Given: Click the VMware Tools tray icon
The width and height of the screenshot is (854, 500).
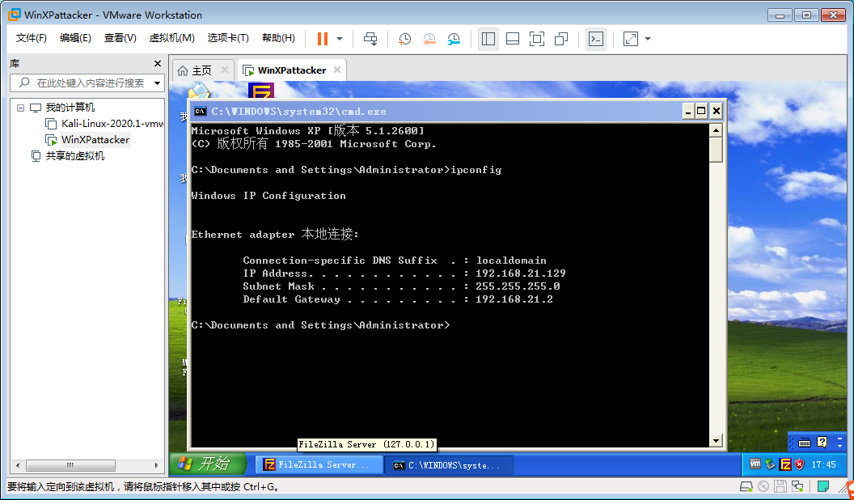Looking at the screenshot, I should click(x=755, y=464).
